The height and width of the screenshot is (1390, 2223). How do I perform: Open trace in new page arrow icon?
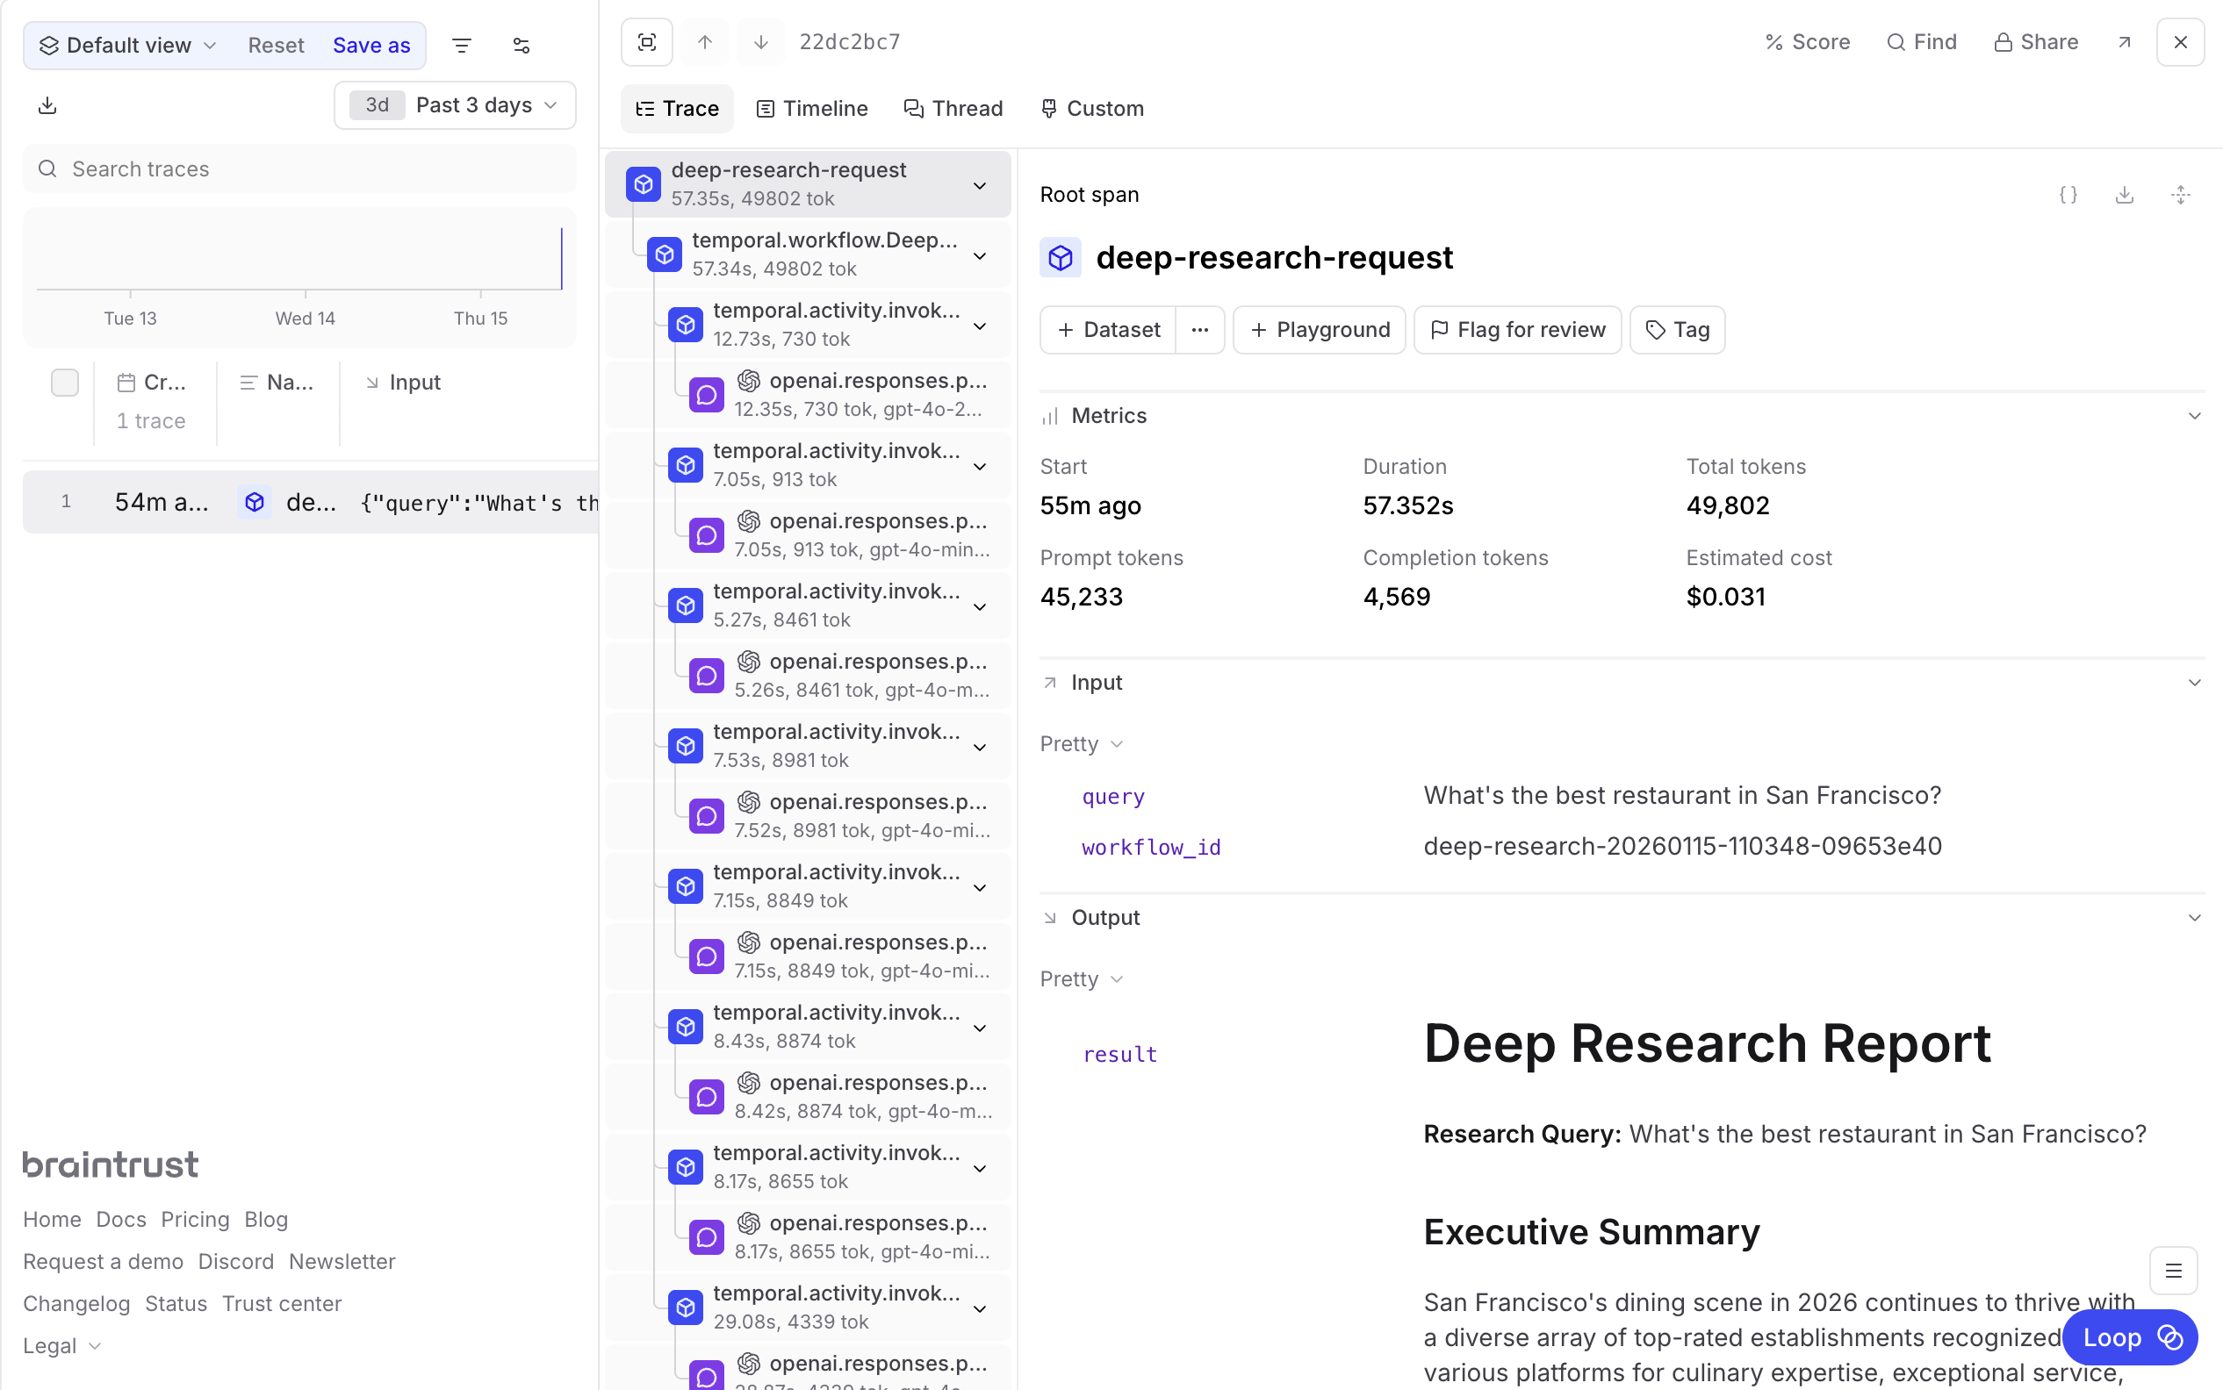[x=2124, y=42]
